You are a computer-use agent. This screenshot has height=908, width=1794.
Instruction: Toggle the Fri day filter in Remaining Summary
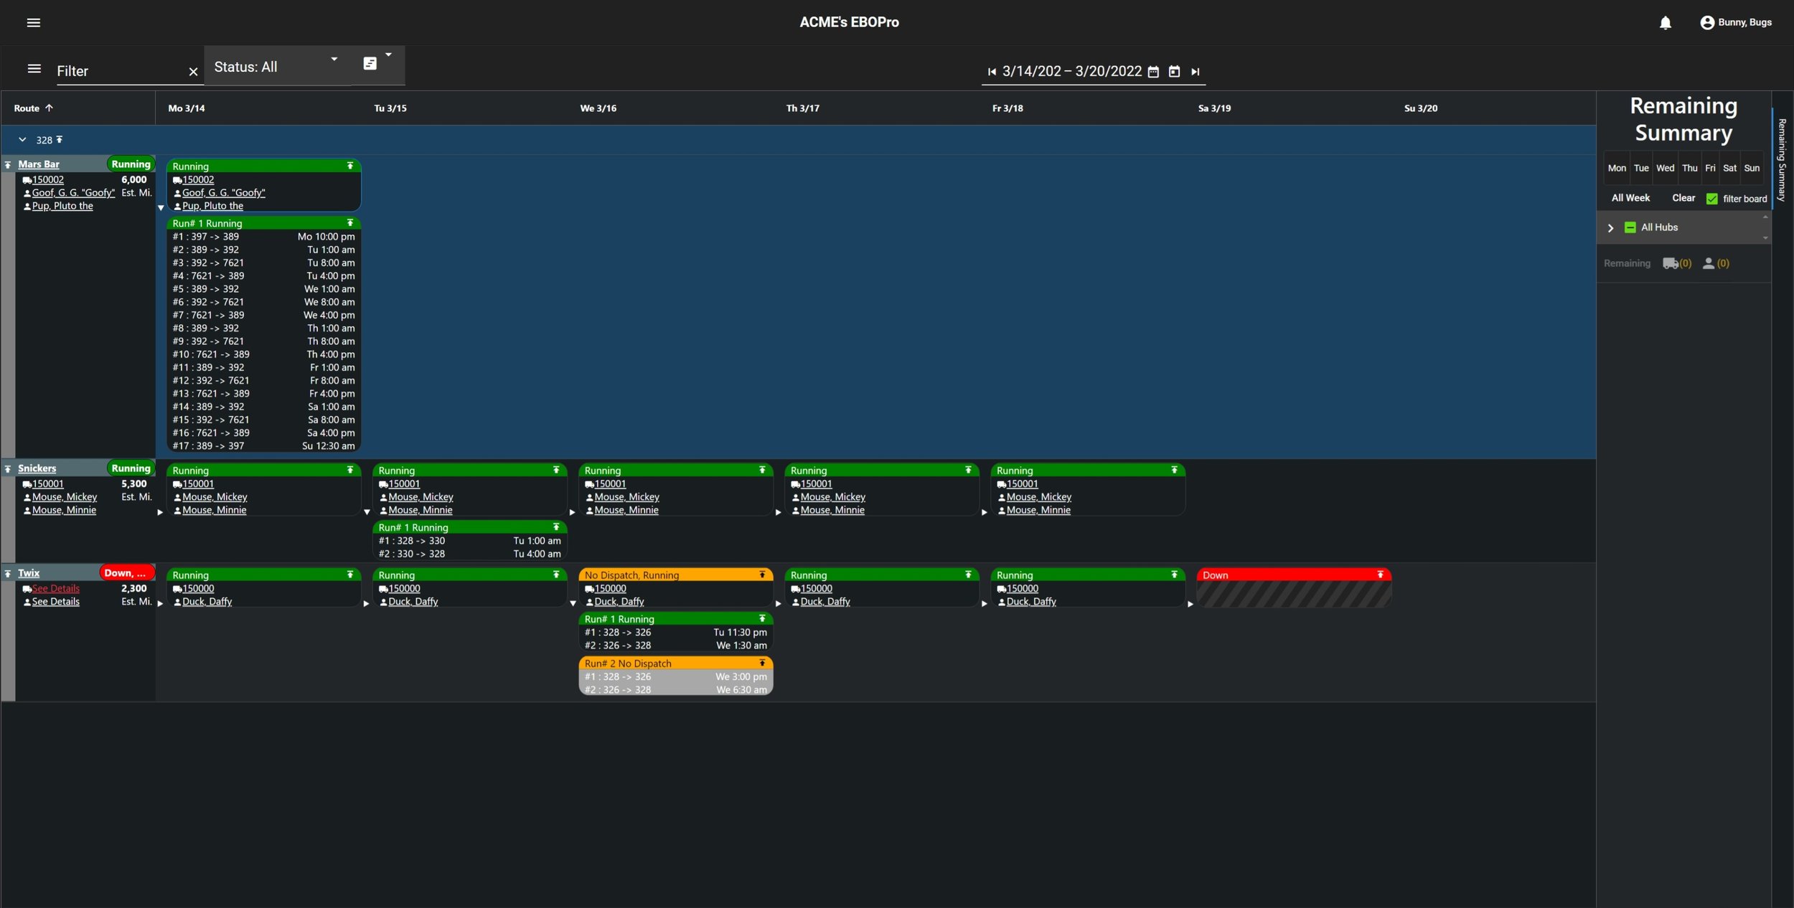click(x=1710, y=168)
